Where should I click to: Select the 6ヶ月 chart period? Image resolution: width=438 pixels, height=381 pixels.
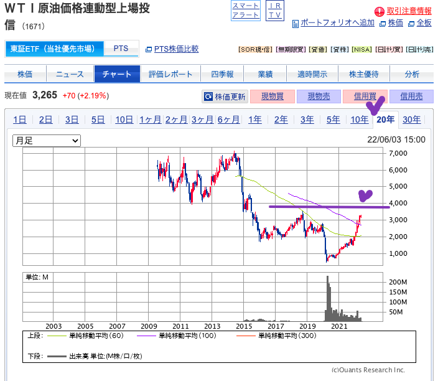(x=228, y=120)
